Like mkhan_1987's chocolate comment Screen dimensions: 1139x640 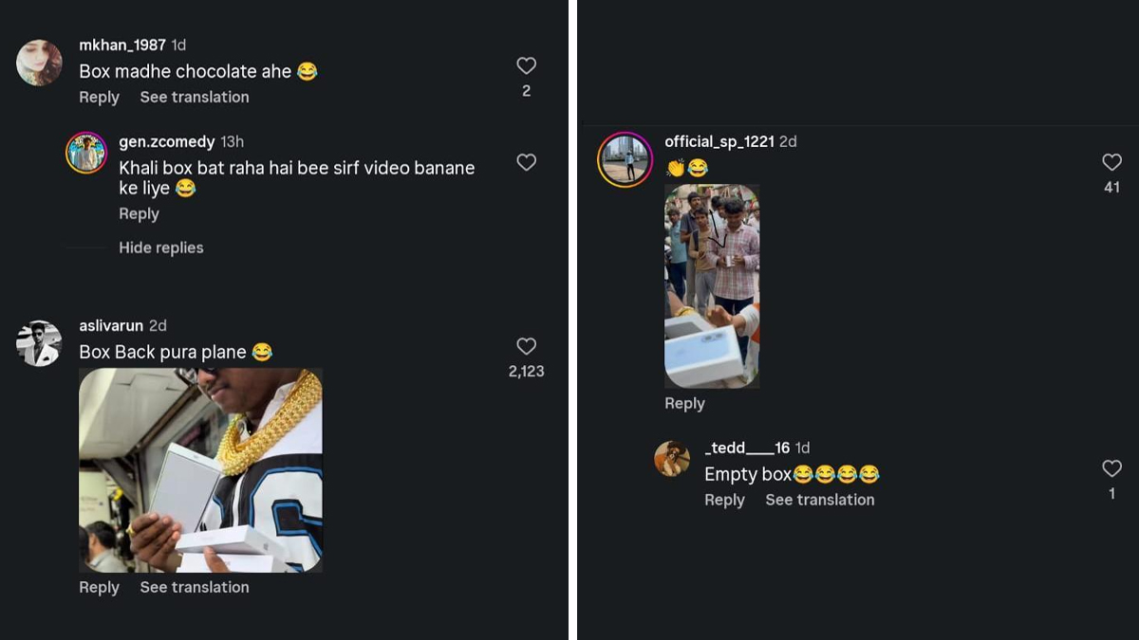[x=526, y=65]
